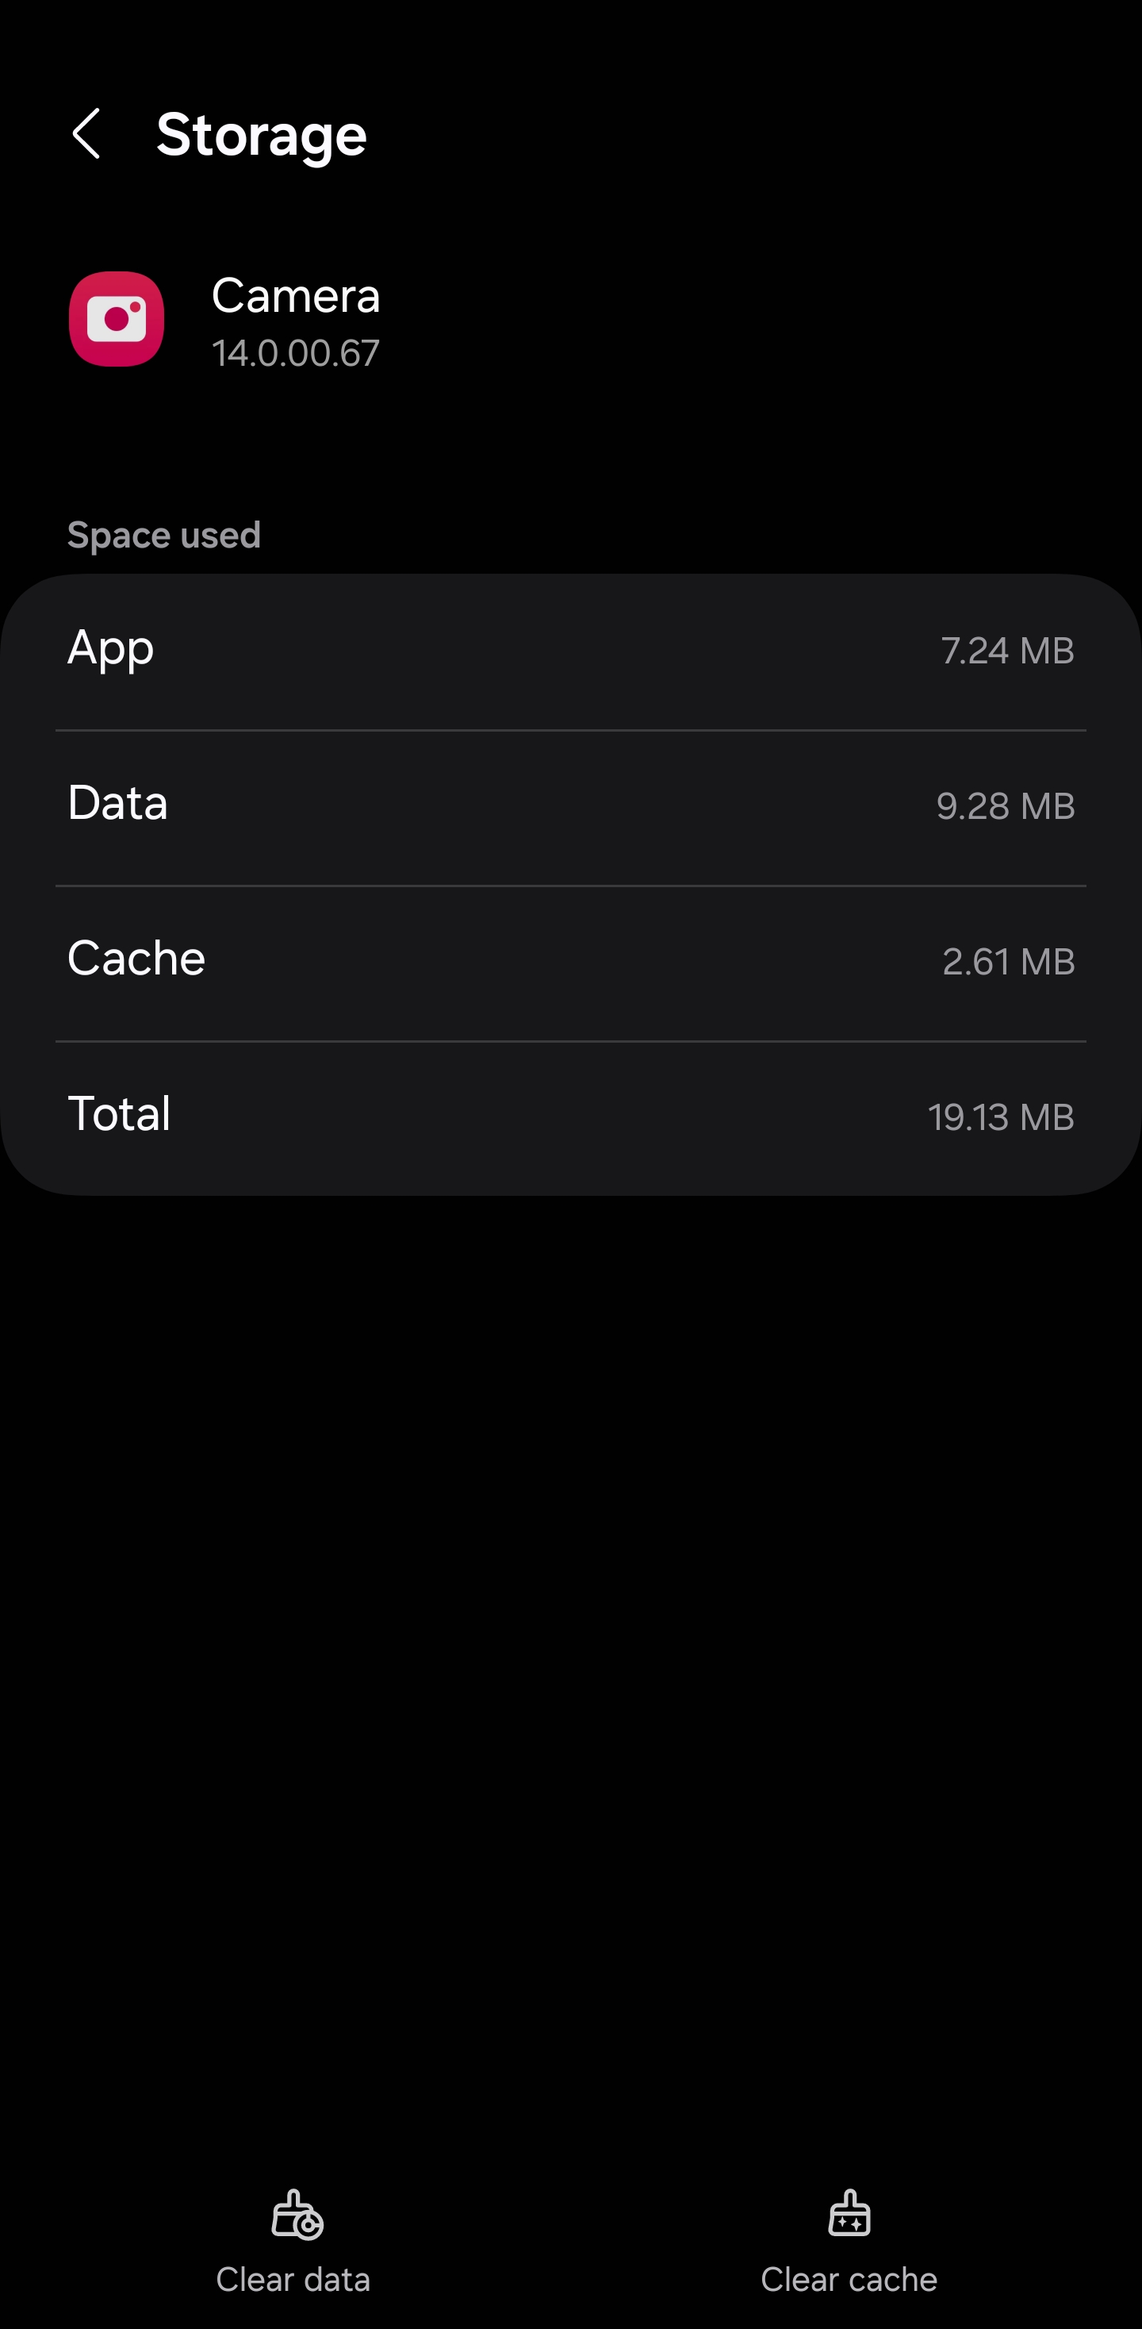Image resolution: width=1142 pixels, height=2329 pixels.
Task: Click the 9.28 MB data size value
Action: coord(1005,806)
